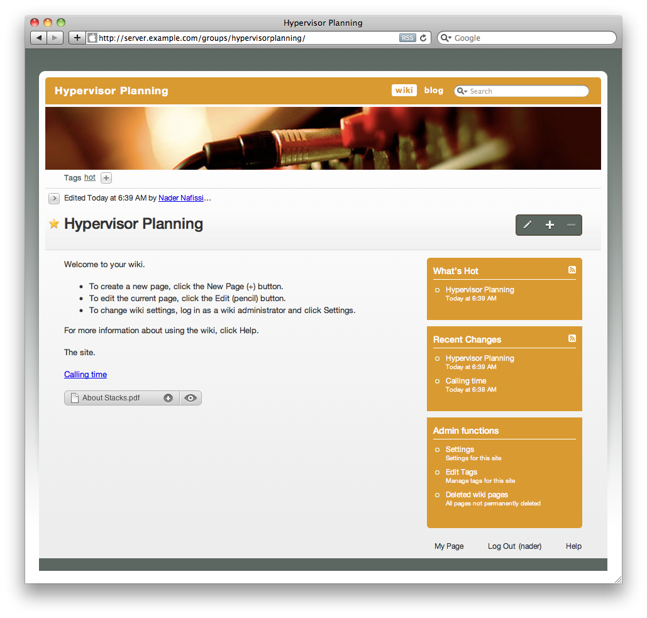Click 'Settings for this site' description
Viewport: 647px width, 618px height.
[473, 458]
